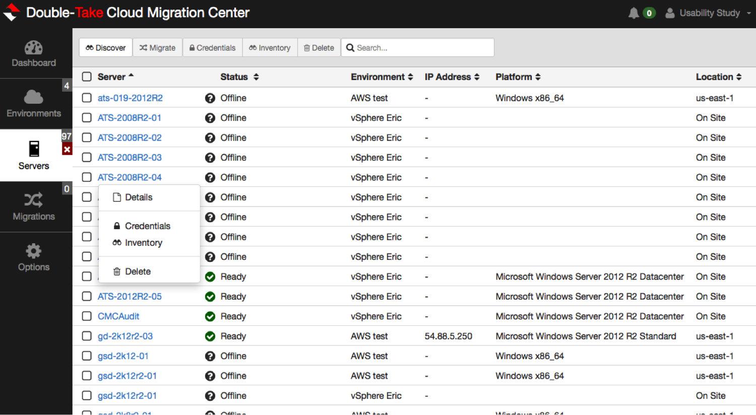Click the user avatar icon beside Usability Study
756x415 pixels.
(670, 13)
